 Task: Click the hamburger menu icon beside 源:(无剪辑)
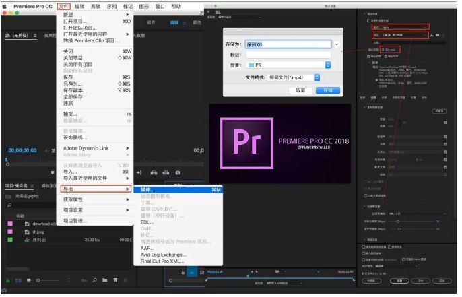coord(35,36)
